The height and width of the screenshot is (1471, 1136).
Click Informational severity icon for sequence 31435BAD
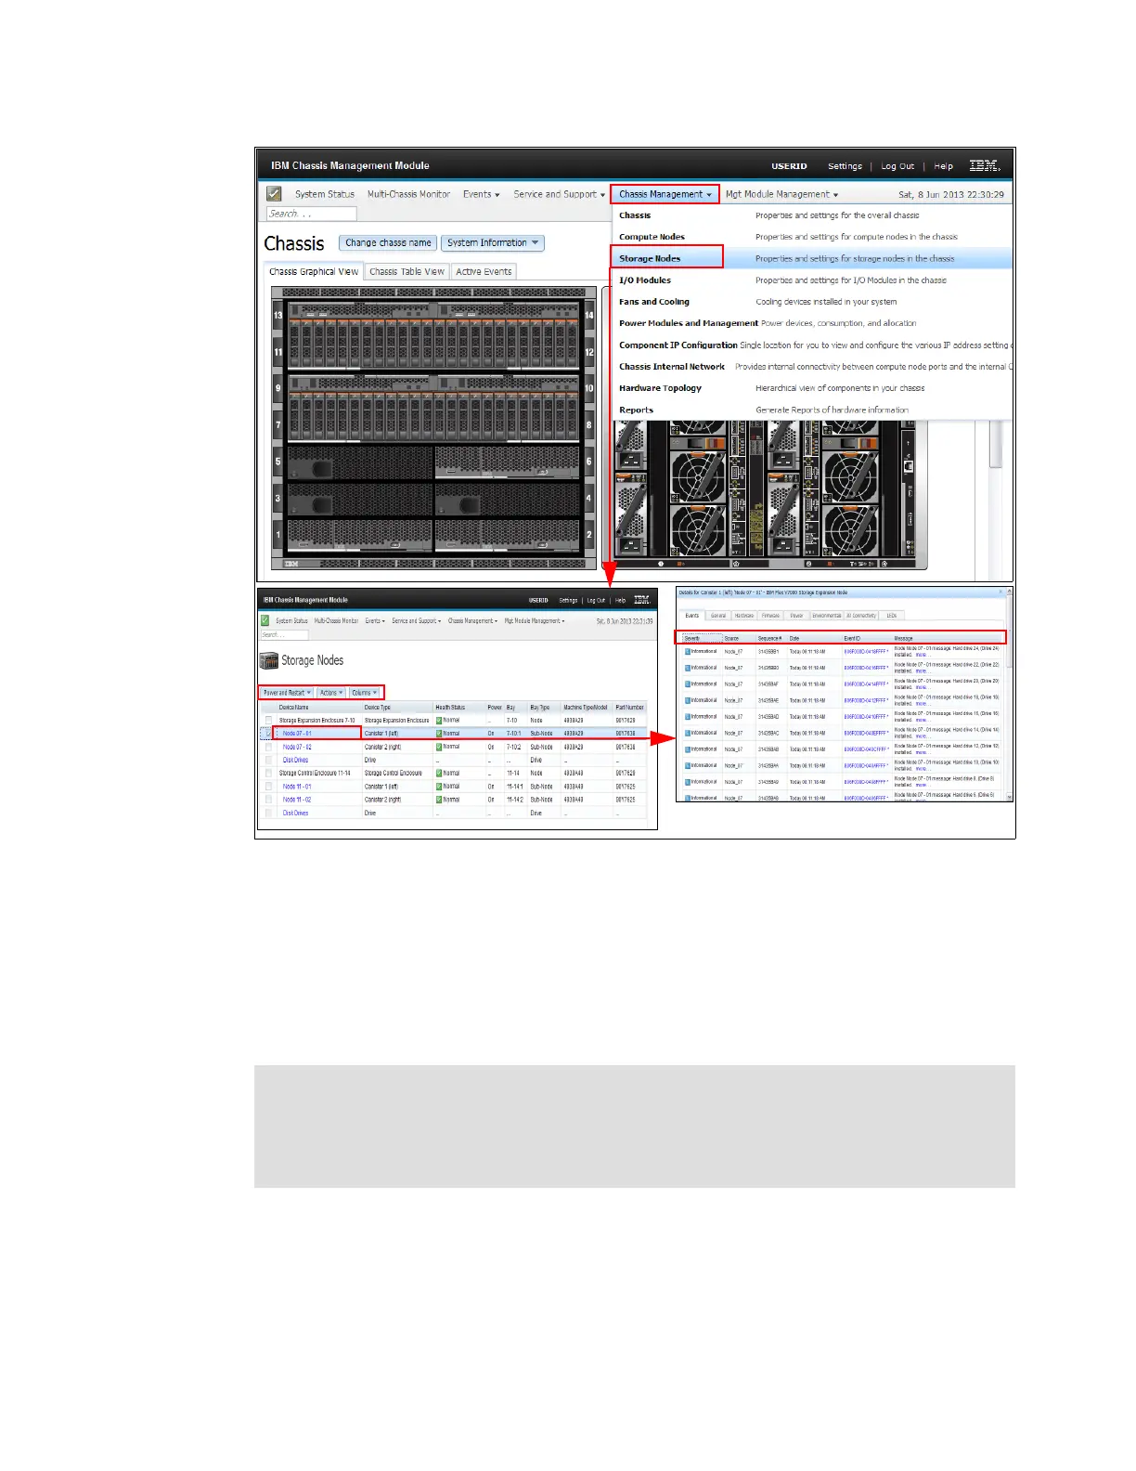[x=688, y=717]
